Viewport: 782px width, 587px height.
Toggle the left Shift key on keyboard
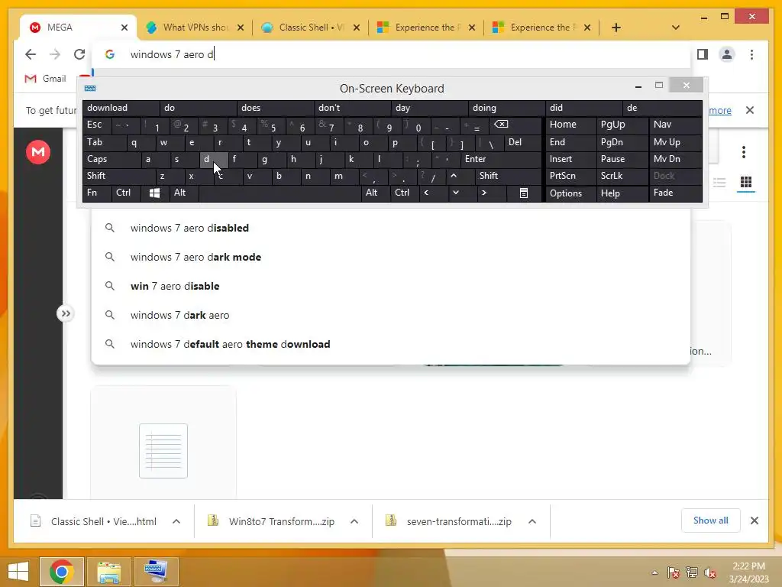(x=119, y=176)
